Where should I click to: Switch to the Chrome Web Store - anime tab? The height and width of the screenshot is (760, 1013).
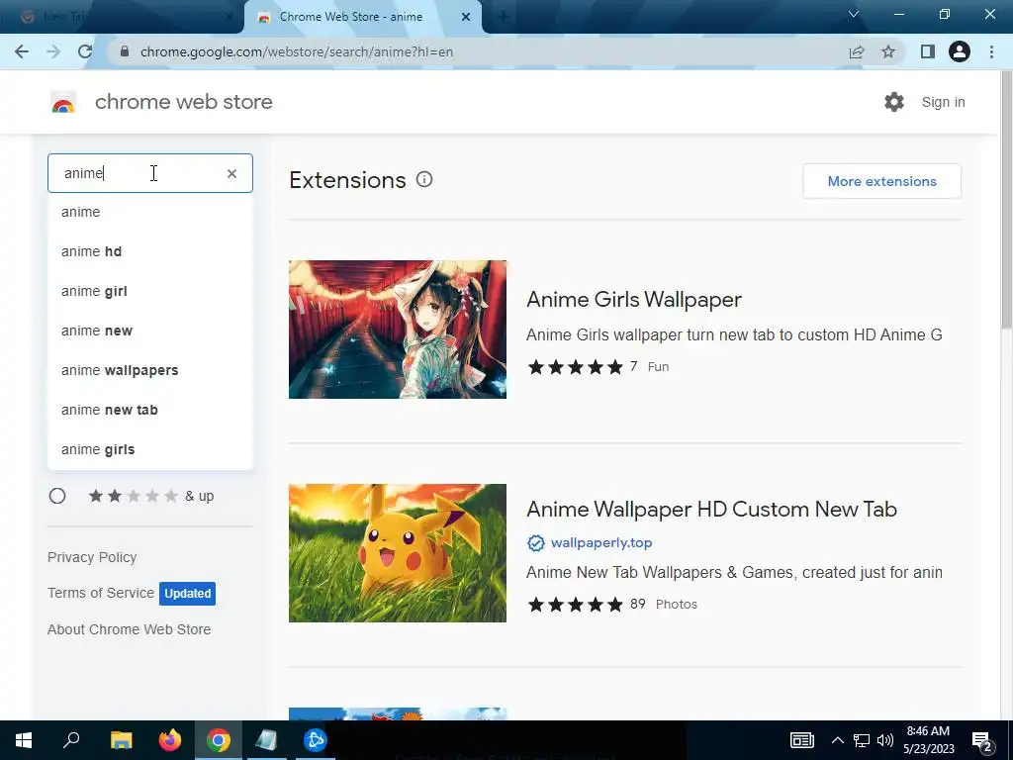362,18
